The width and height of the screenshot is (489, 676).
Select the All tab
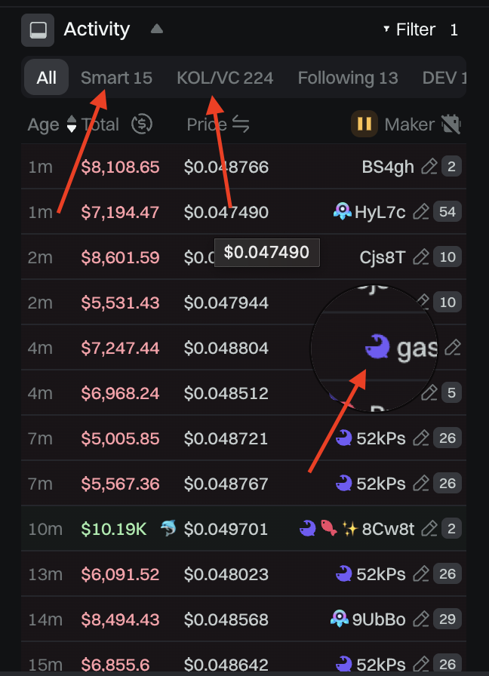point(46,78)
